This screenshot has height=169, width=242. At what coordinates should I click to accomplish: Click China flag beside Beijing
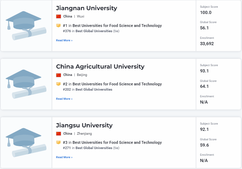58,75
